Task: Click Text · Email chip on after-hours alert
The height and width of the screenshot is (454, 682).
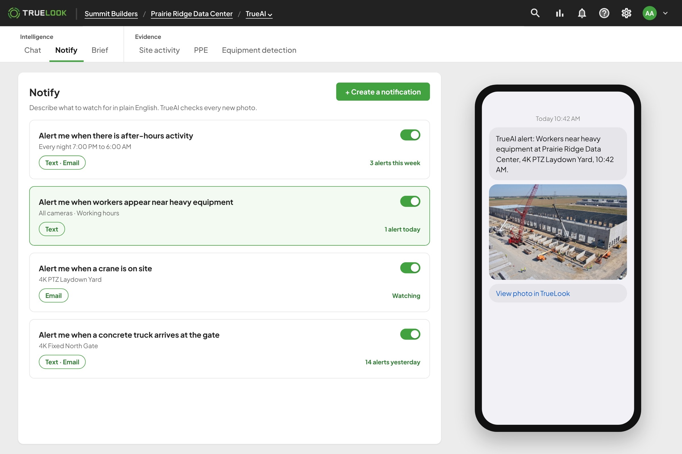Action: coord(62,163)
